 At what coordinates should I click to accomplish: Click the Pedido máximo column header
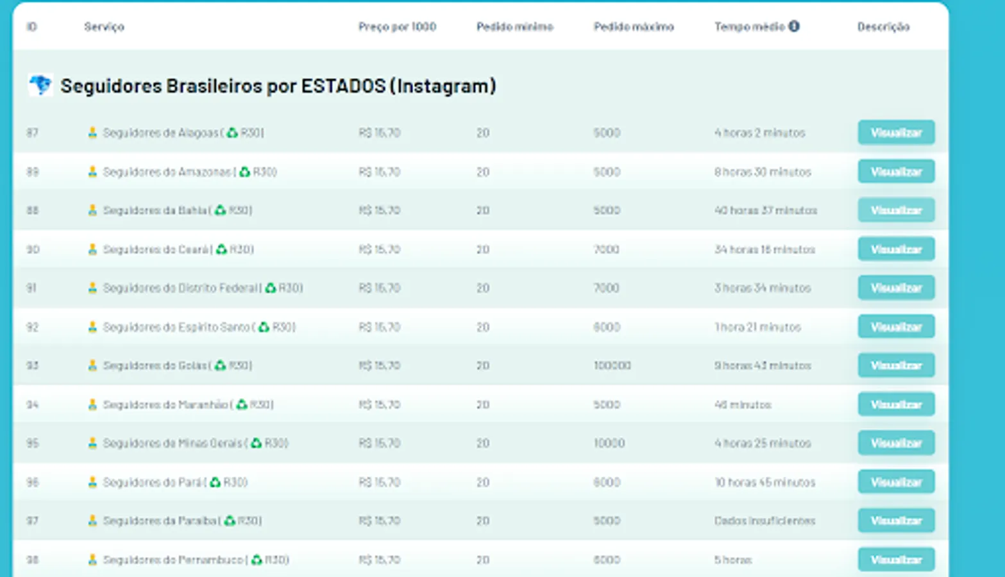click(x=634, y=26)
